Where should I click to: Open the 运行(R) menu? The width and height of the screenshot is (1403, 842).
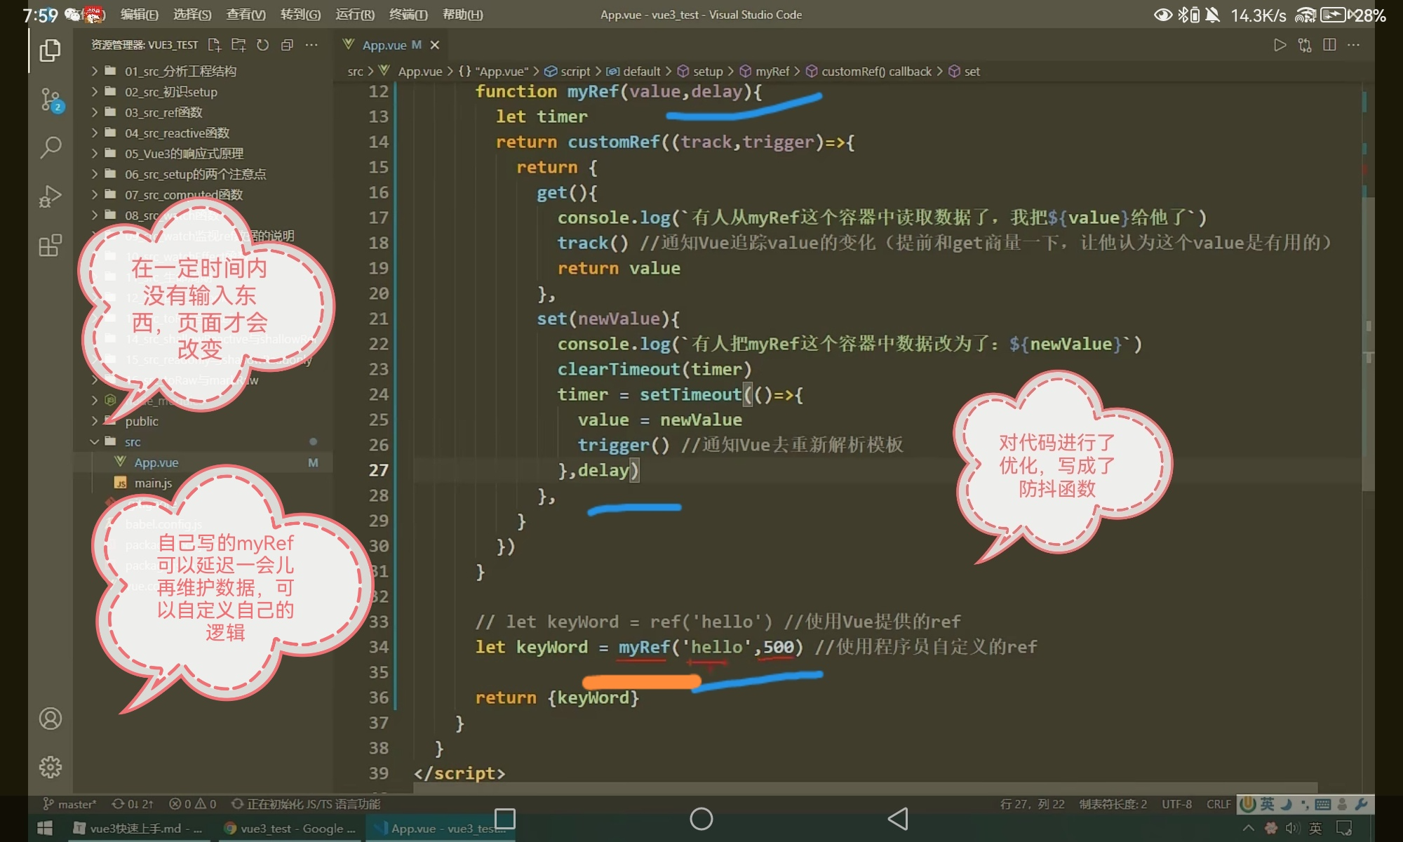pyautogui.click(x=355, y=15)
